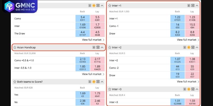The height and width of the screenshot is (106, 213).
Task: Collapse the Asian Handicap market
Action: tap(102, 47)
